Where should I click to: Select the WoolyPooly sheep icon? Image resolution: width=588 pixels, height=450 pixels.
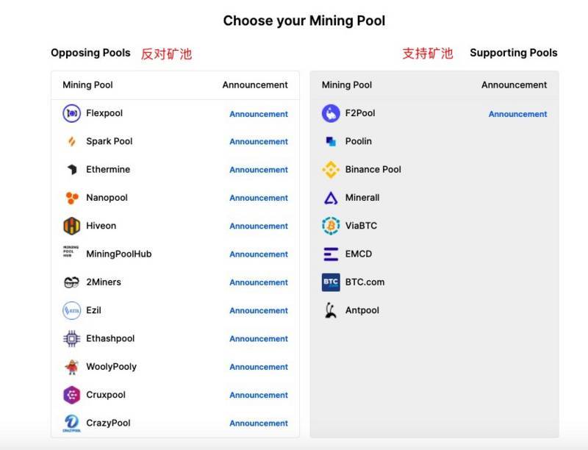[71, 367]
